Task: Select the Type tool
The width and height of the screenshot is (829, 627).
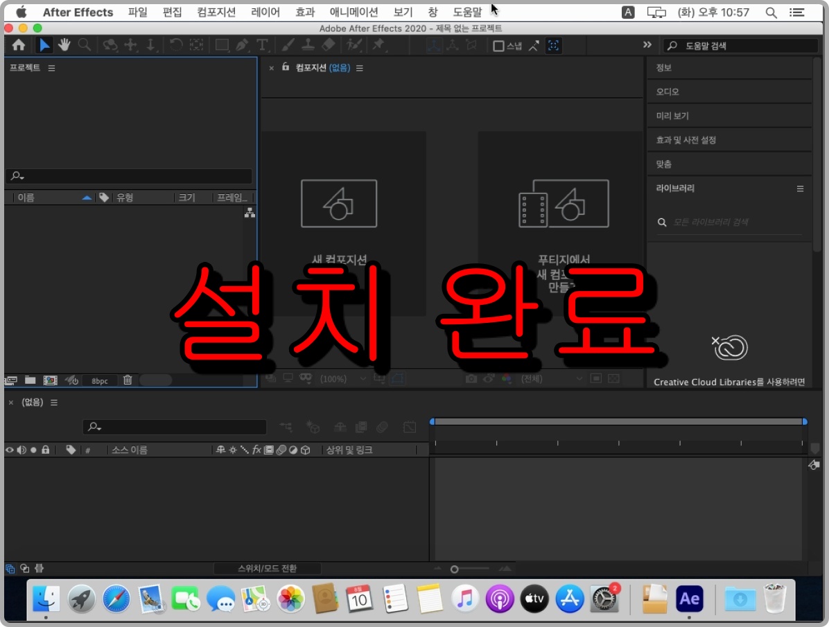Action: click(x=263, y=45)
